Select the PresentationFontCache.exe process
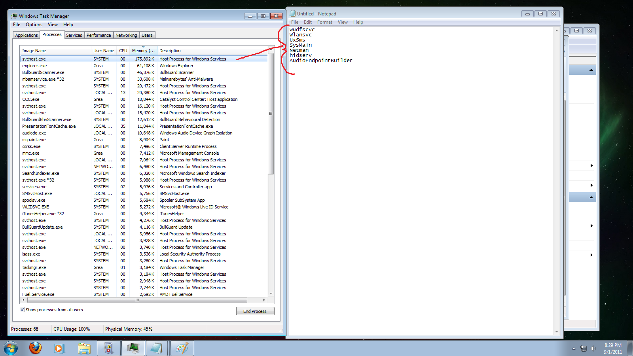 point(144,126)
